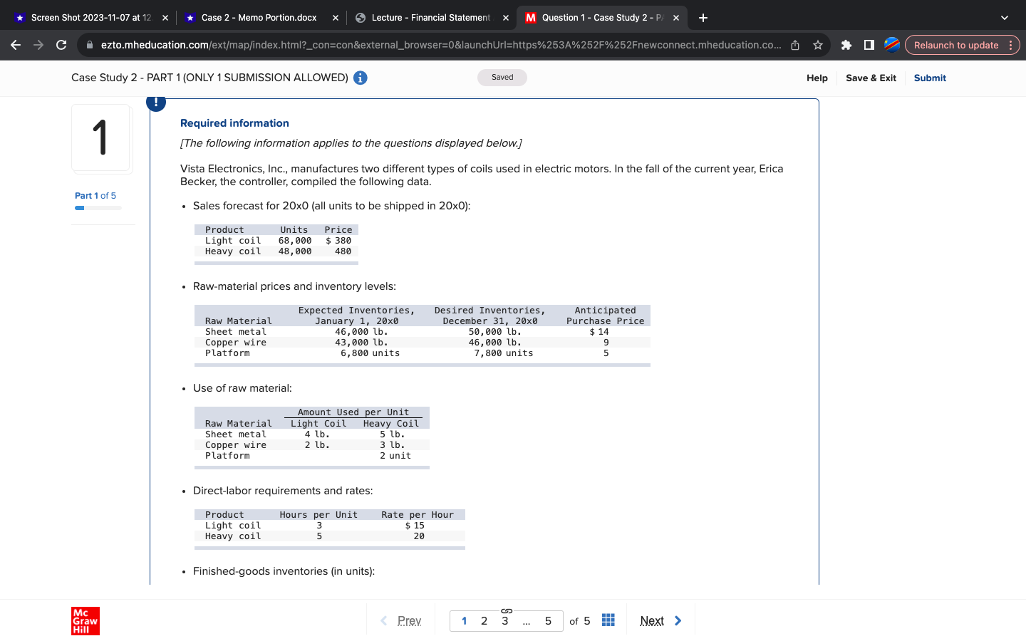Click the Anticipated Purchase Price header
This screenshot has width=1026, height=641.
[606, 316]
